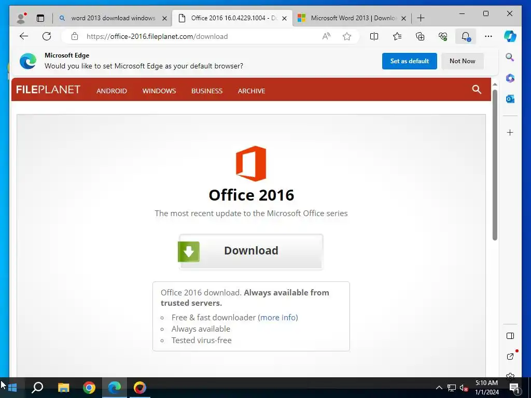Open Collections icon
The height and width of the screenshot is (398, 531).
pyautogui.click(x=420, y=36)
